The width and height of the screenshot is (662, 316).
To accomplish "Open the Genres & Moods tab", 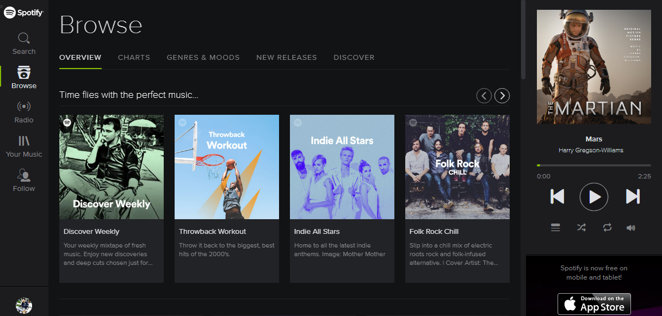I will point(203,58).
